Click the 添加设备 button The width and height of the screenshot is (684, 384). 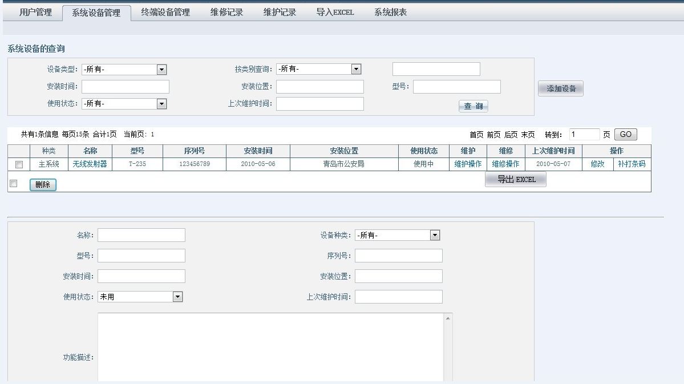561,88
